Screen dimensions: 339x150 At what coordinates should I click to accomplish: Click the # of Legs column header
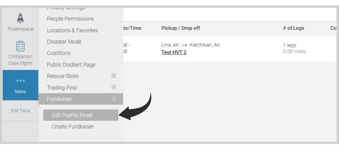pos(293,28)
